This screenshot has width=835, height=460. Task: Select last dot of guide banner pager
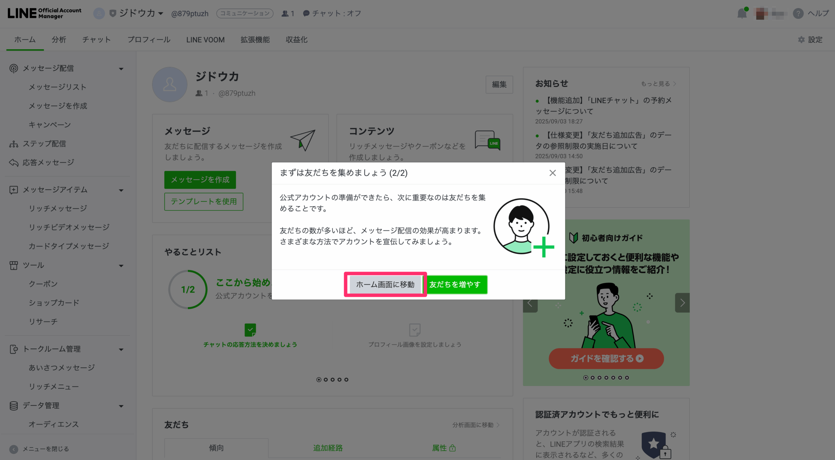(627, 378)
